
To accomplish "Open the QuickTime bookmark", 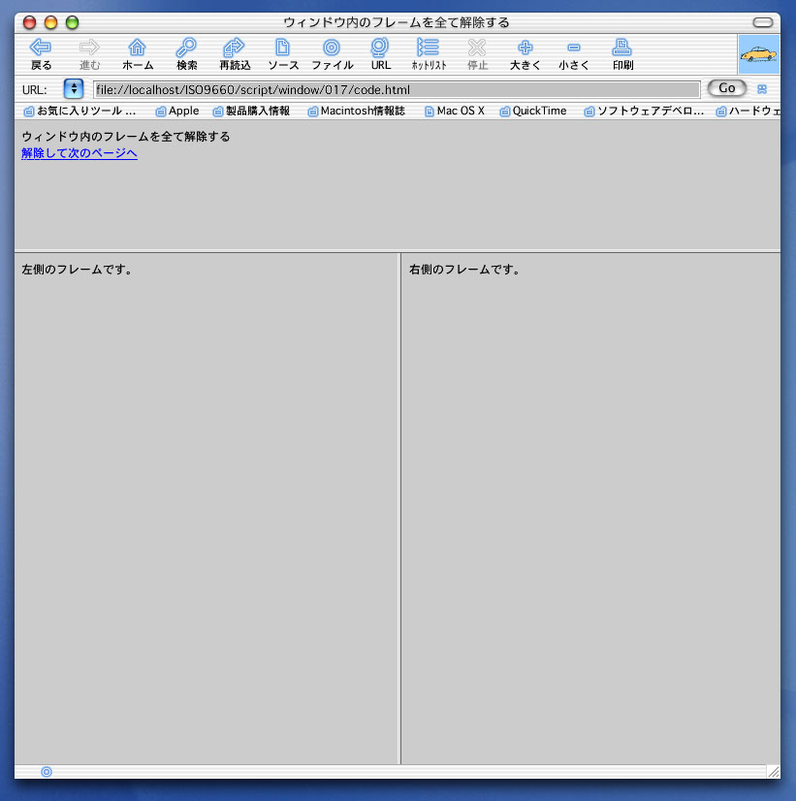I will tap(533, 111).
